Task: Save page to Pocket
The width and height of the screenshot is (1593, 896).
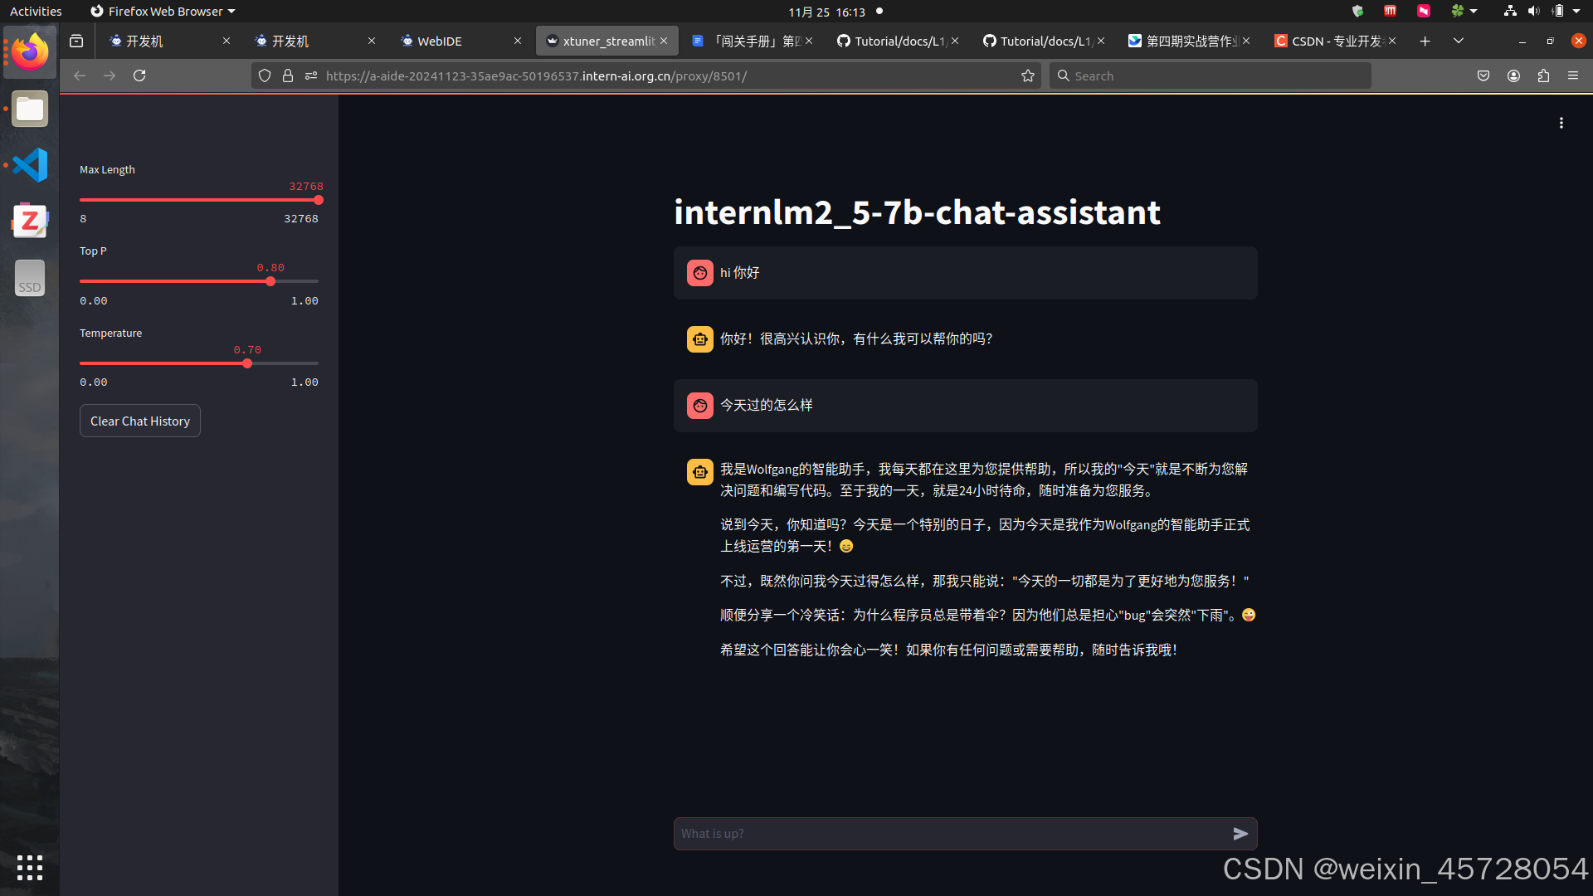Action: click(1483, 75)
